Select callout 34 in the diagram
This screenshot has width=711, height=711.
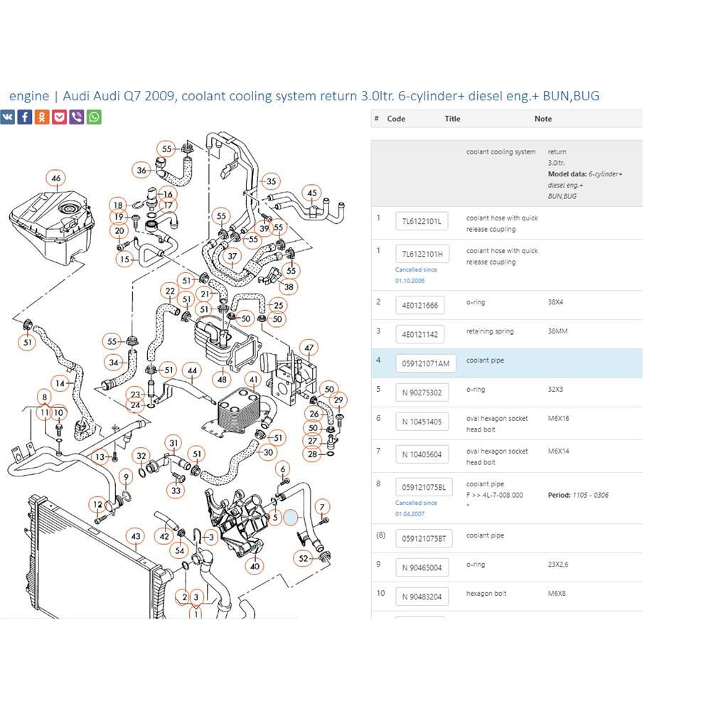pyautogui.click(x=113, y=363)
